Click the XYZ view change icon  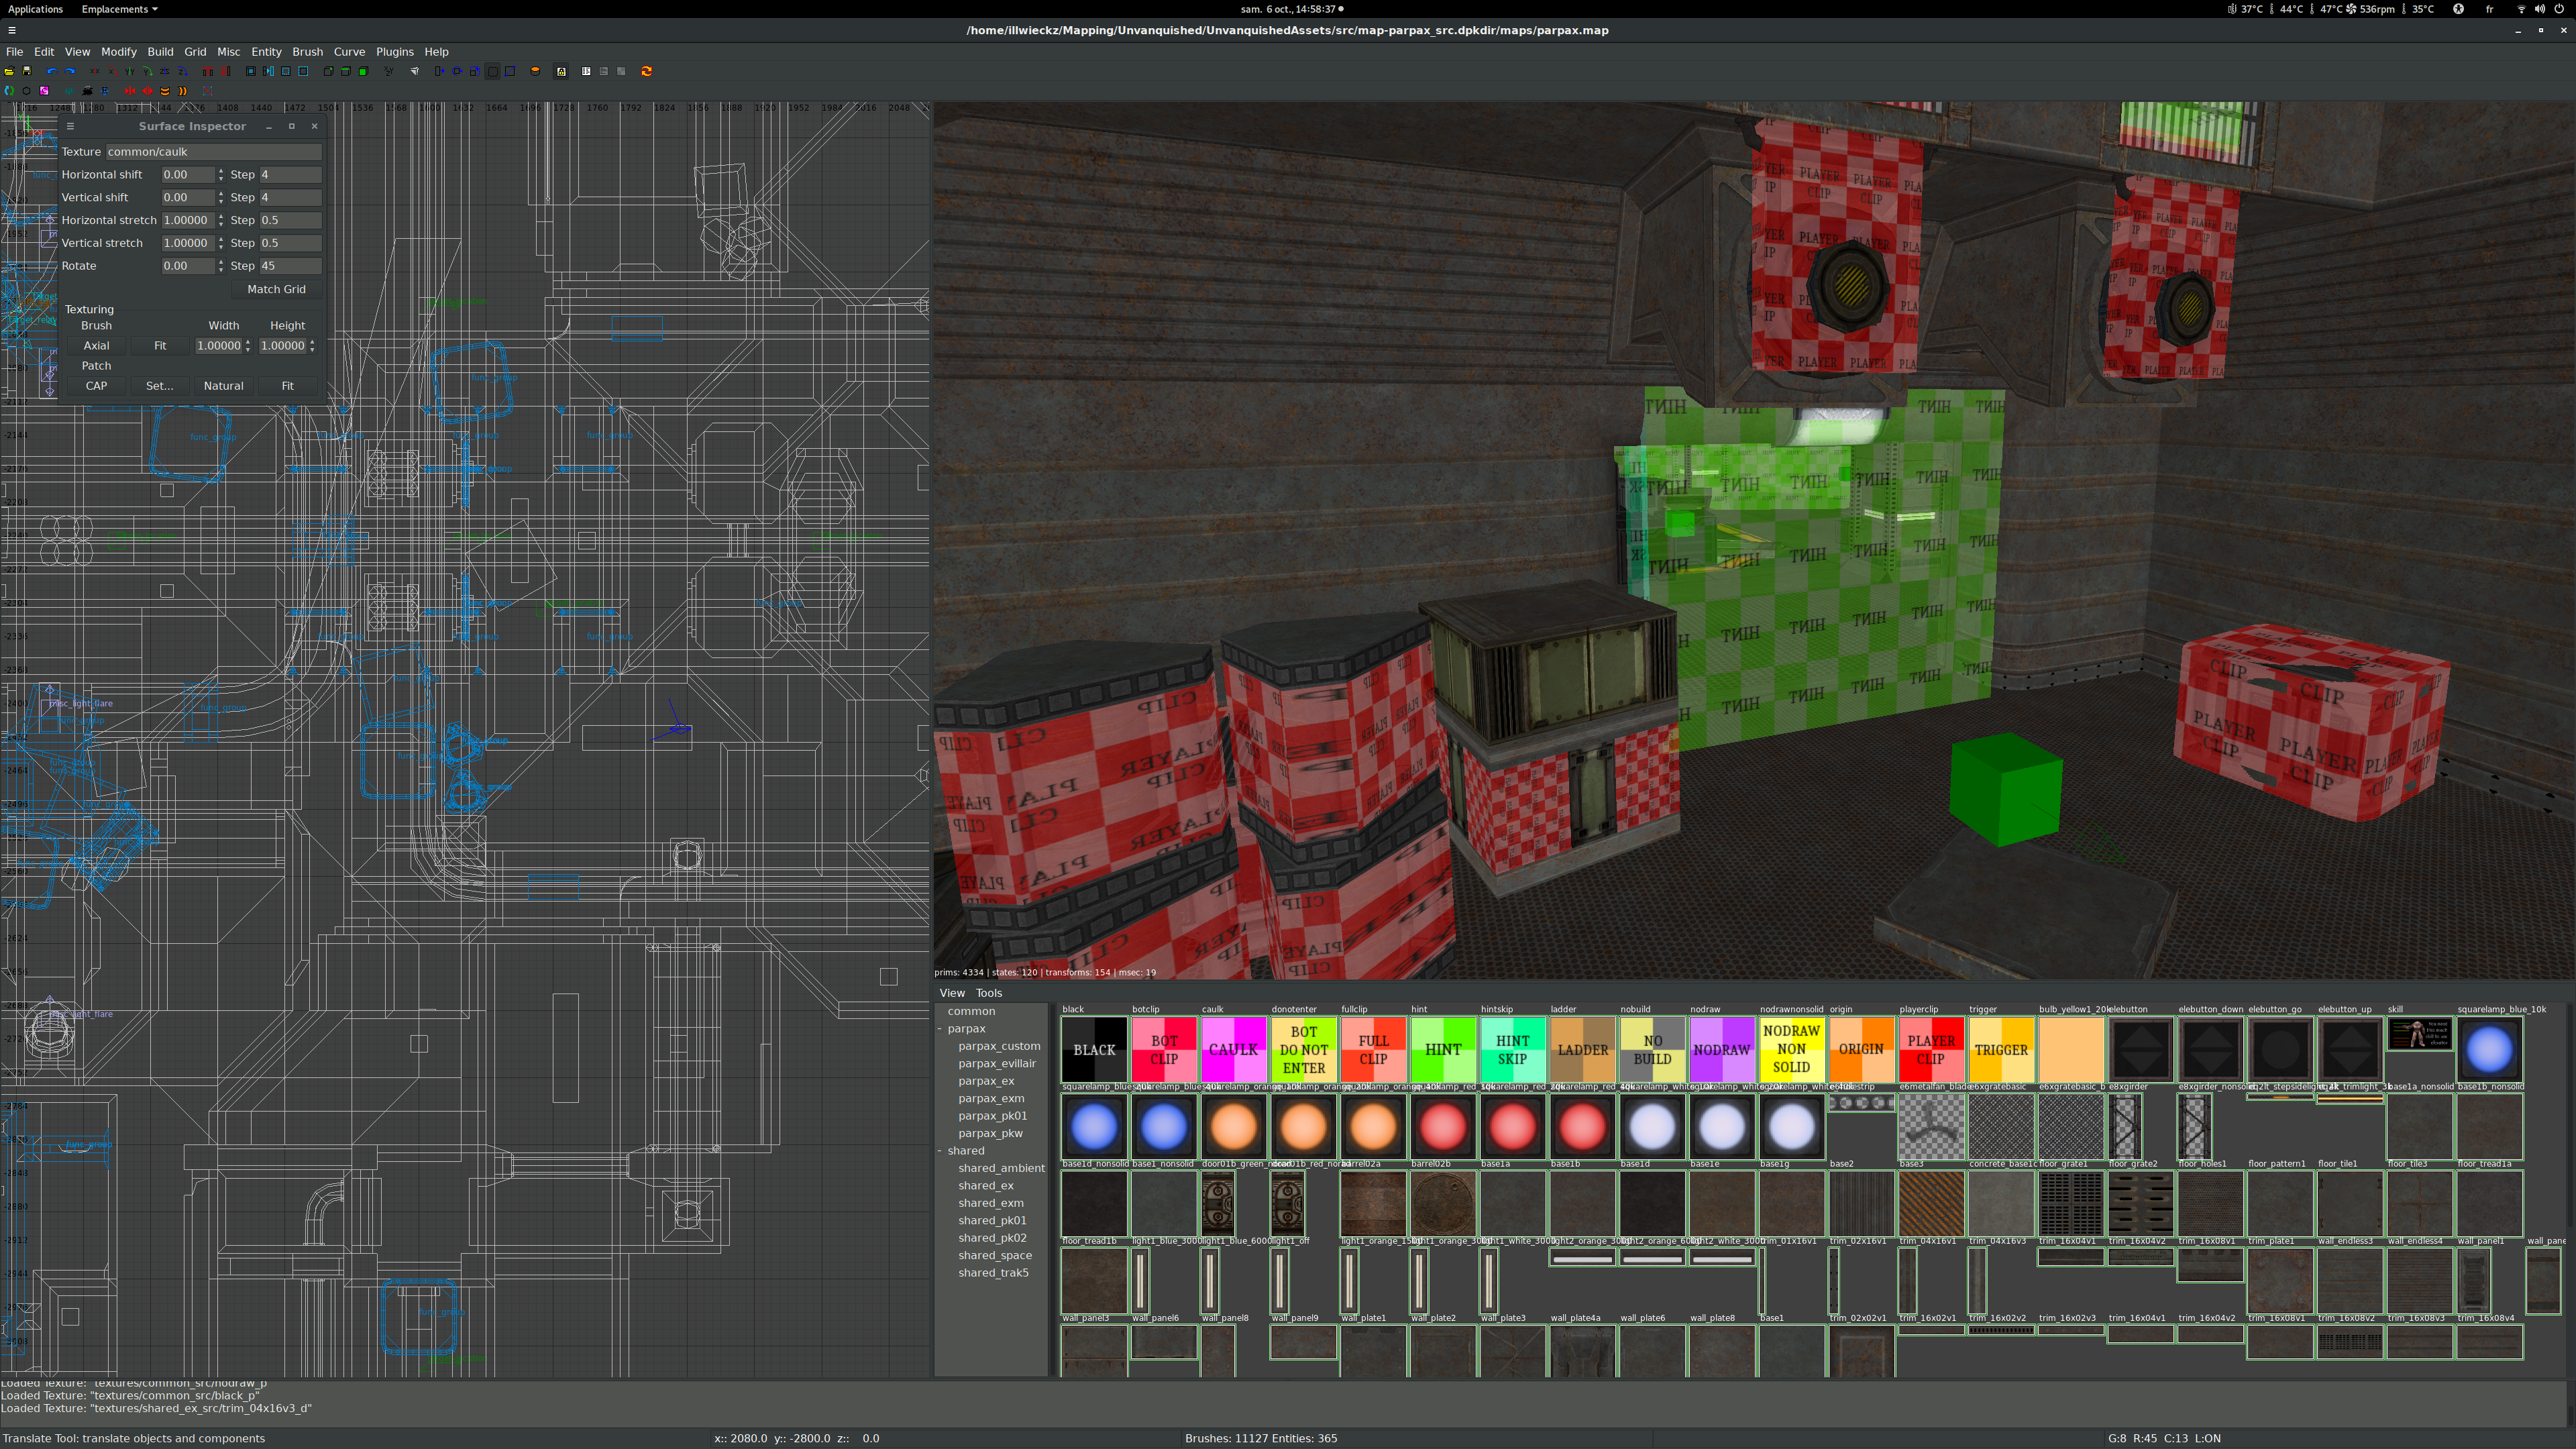pos(389,71)
